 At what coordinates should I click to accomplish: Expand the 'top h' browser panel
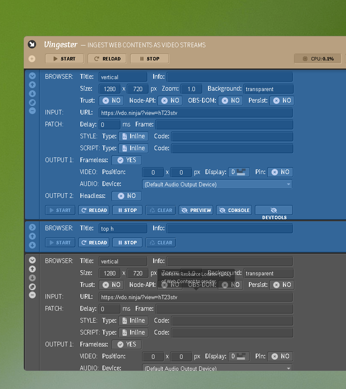[32, 227]
